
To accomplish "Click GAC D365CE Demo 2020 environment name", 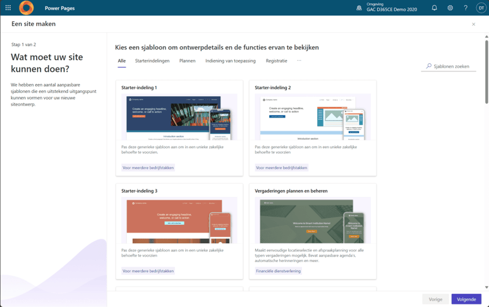I will click(x=392, y=9).
